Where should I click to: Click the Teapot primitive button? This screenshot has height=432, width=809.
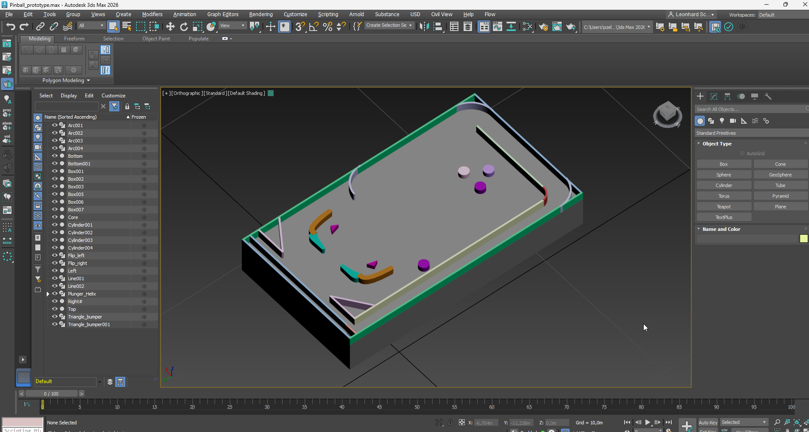tap(723, 206)
